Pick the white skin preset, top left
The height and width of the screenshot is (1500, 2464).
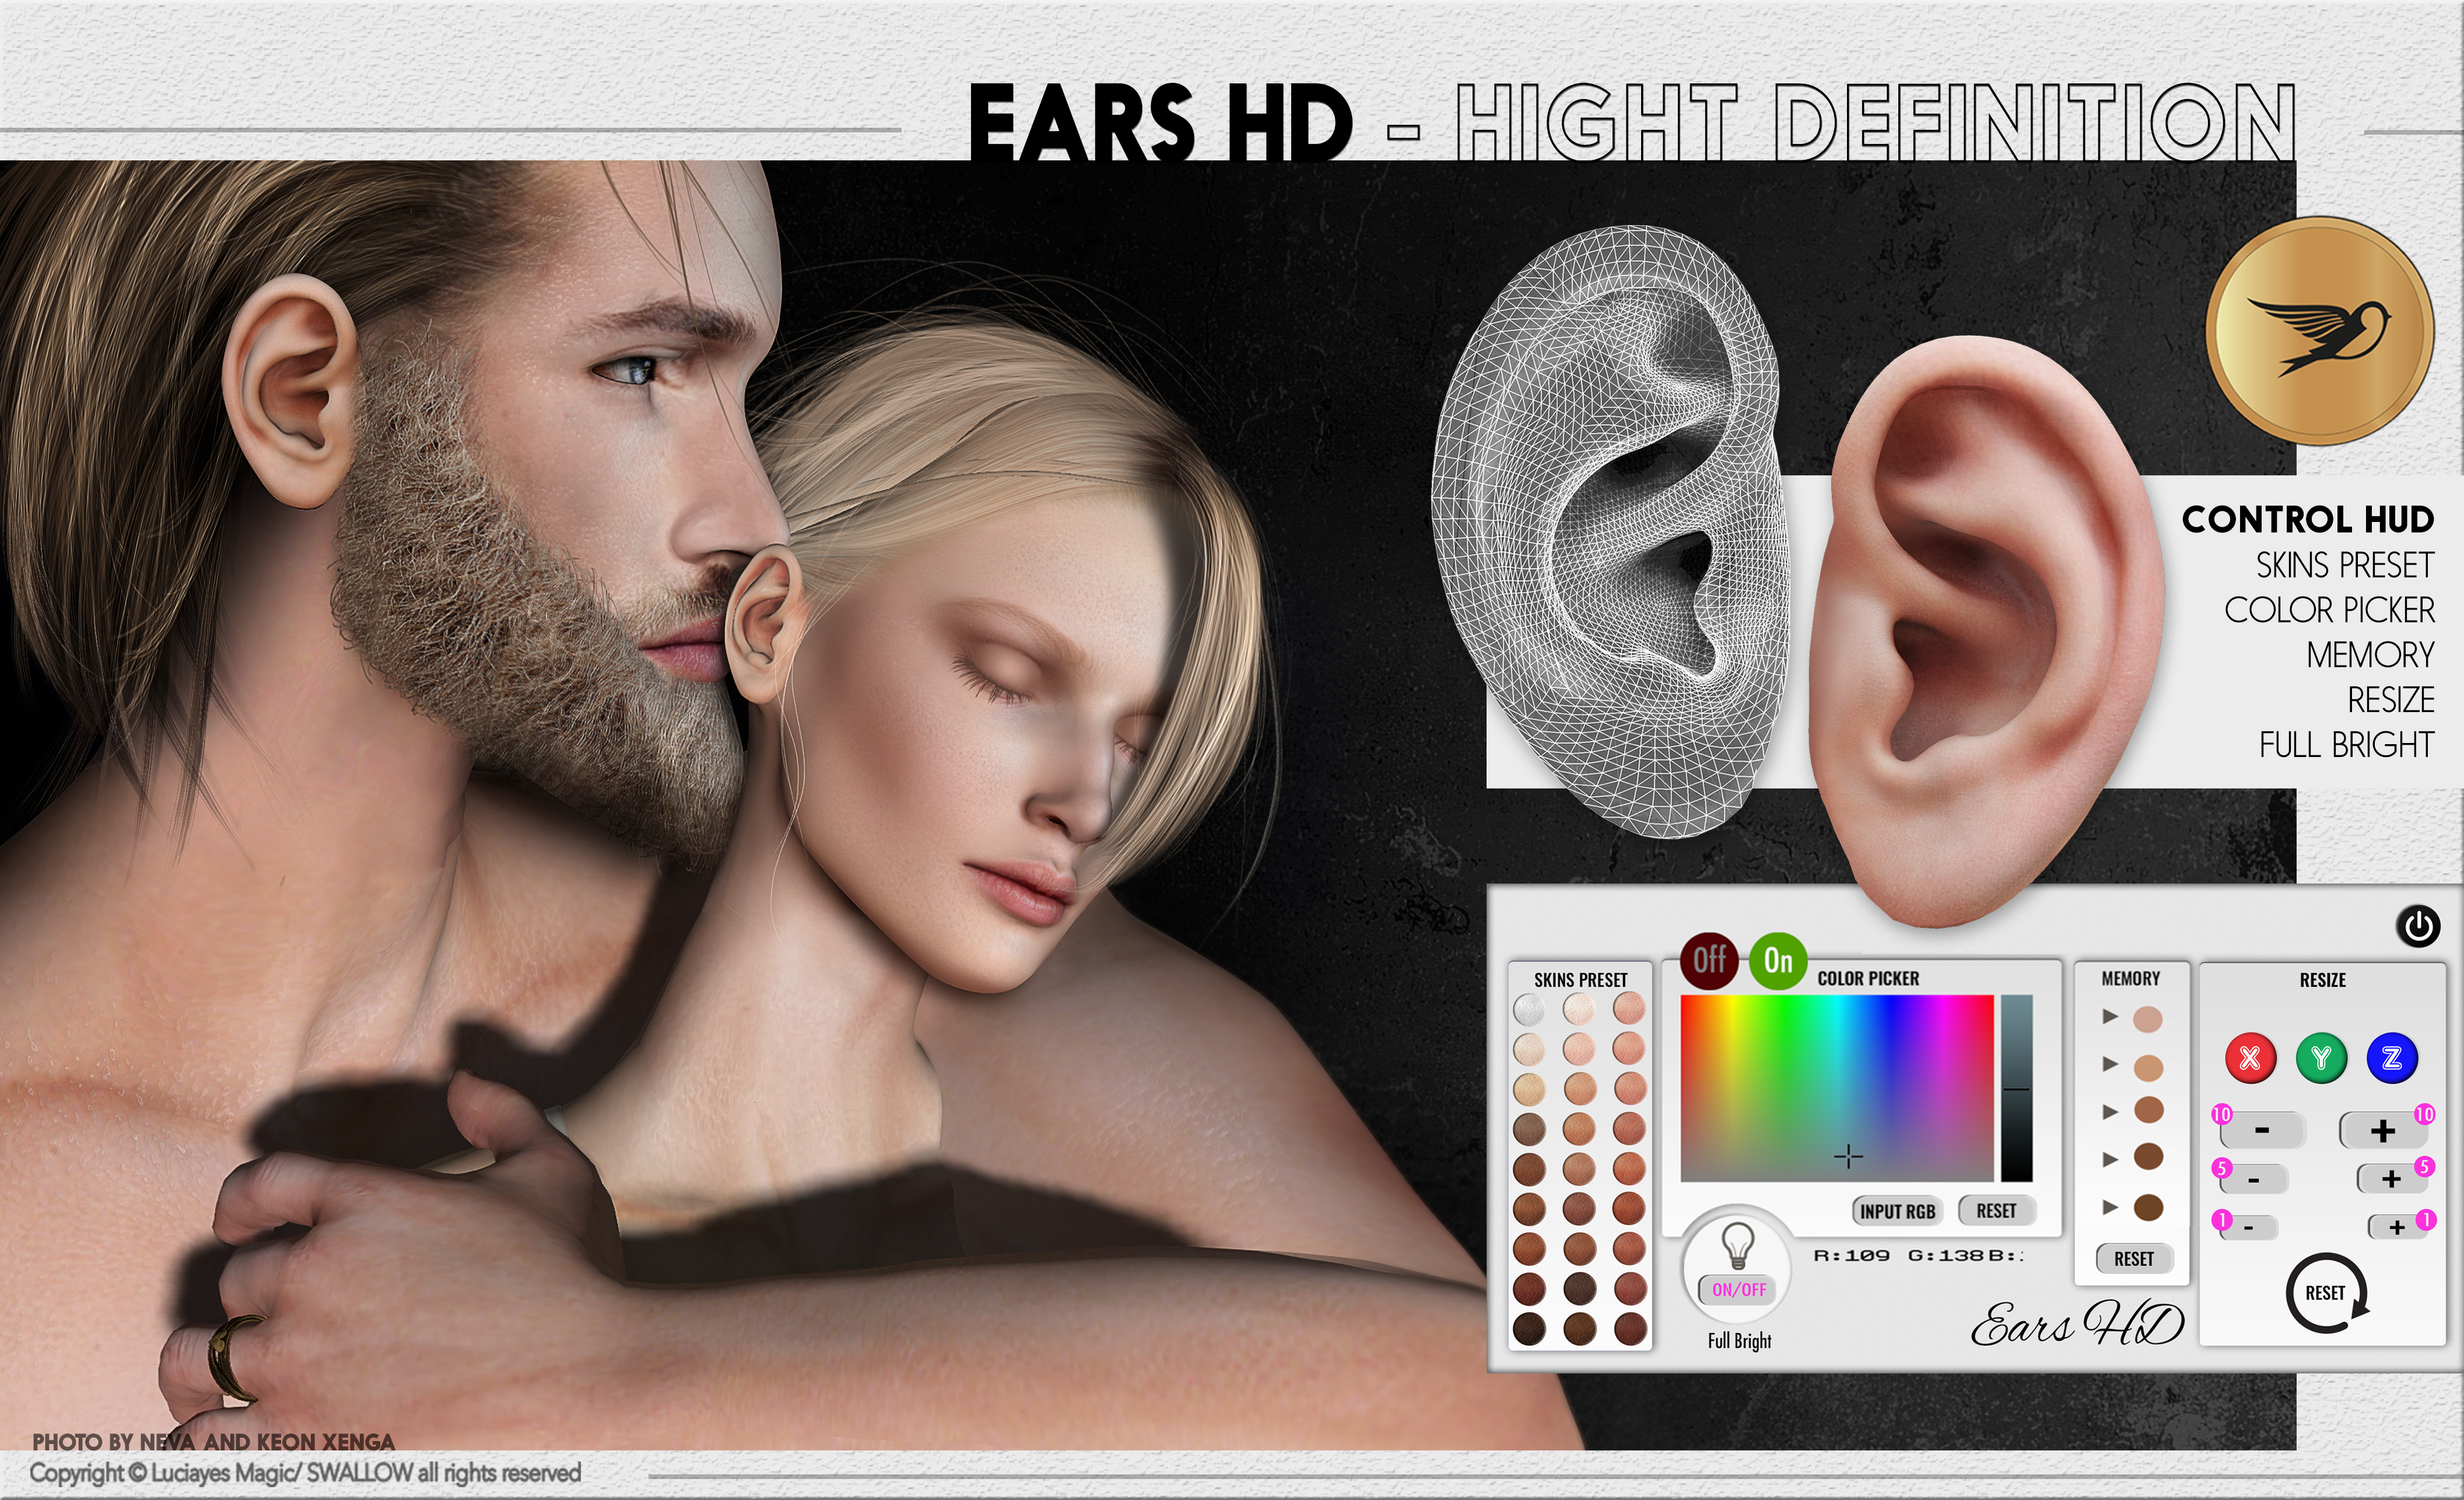1529,1009
